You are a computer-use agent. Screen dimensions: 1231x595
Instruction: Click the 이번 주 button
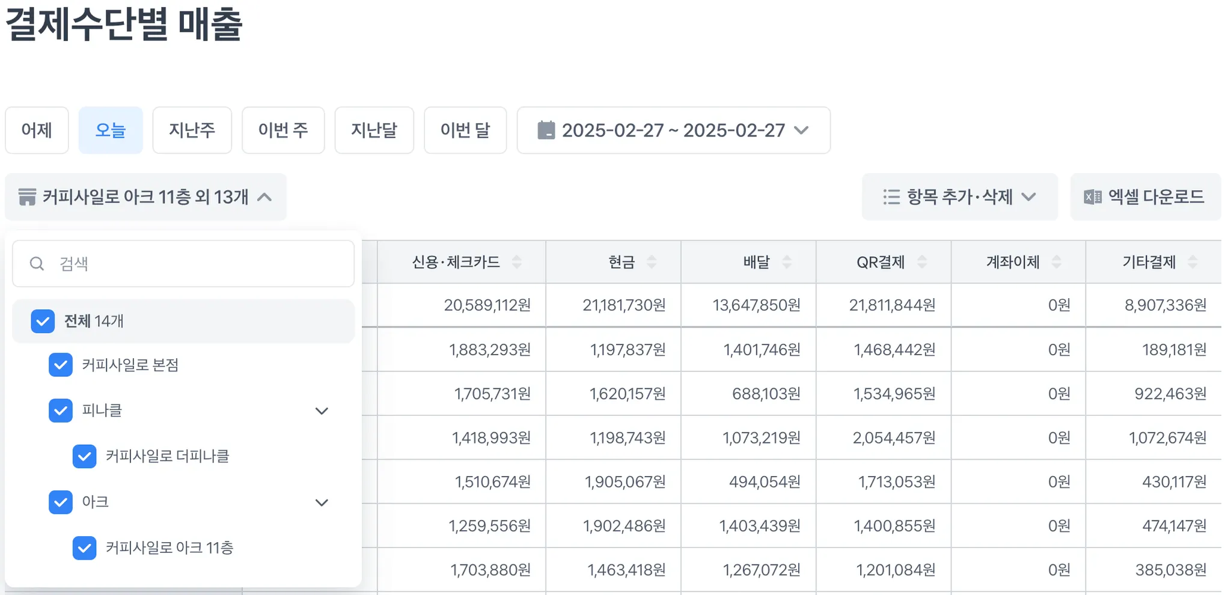pos(284,130)
